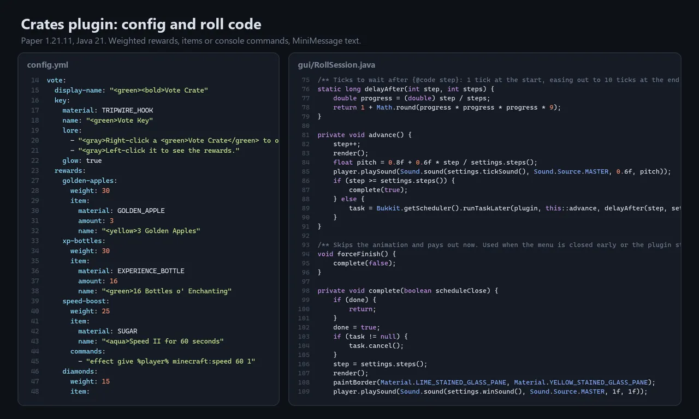699x419 pixels.
Task: Click the "material: GOLDEN_APPLE" line
Action: (x=121, y=211)
